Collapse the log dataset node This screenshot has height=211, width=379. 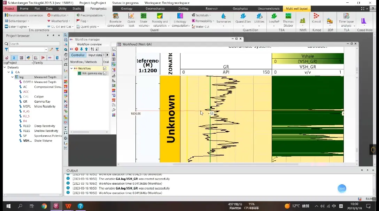click(13, 77)
